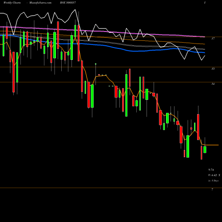Click the '15' price axis label
Viewport: 222px width, 222px height.
[213, 69]
